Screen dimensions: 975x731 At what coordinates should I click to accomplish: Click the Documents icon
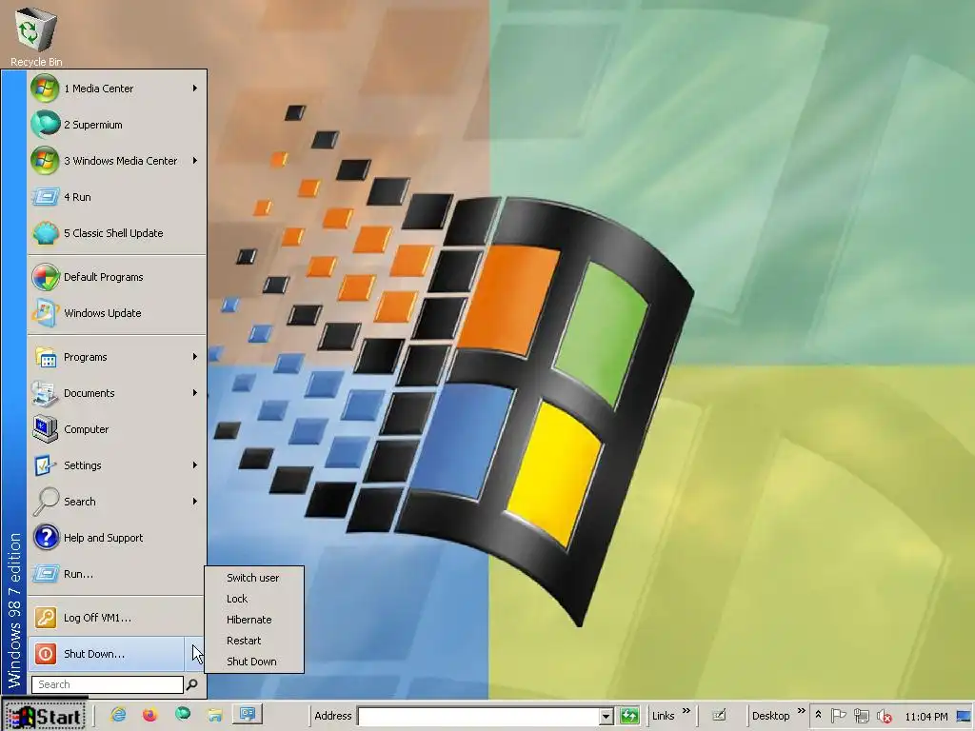click(x=46, y=393)
